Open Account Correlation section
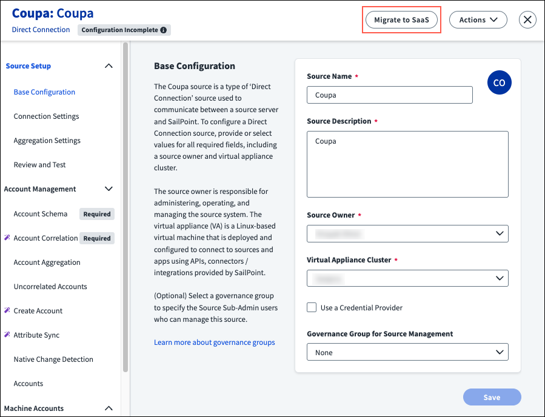The height and width of the screenshot is (417, 545). [45, 238]
